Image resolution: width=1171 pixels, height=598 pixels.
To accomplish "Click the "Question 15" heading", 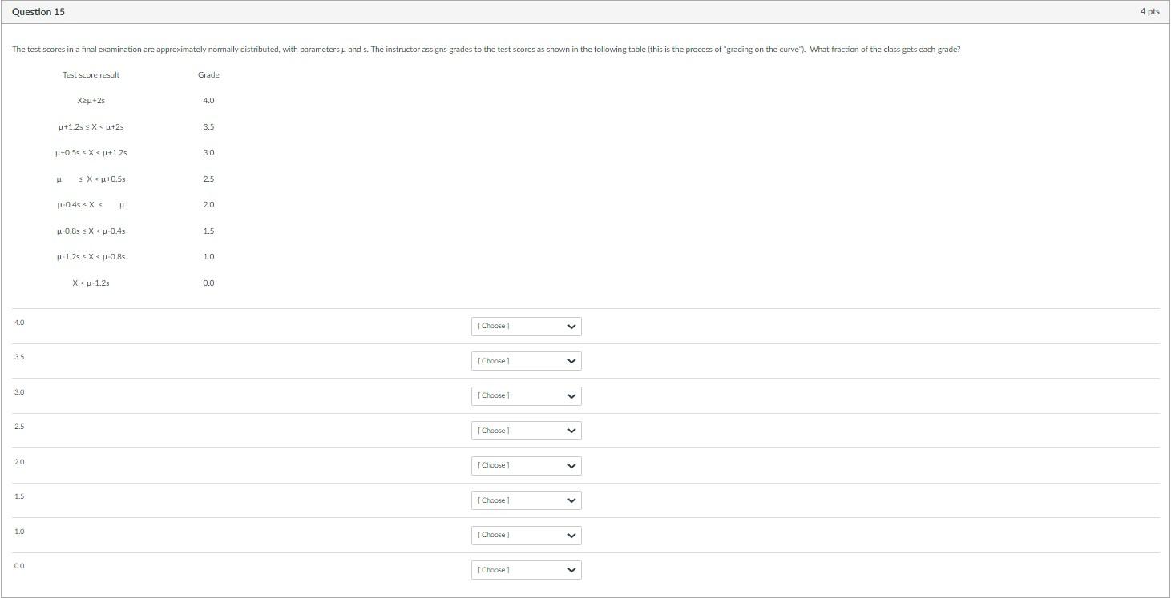I will click(38, 12).
